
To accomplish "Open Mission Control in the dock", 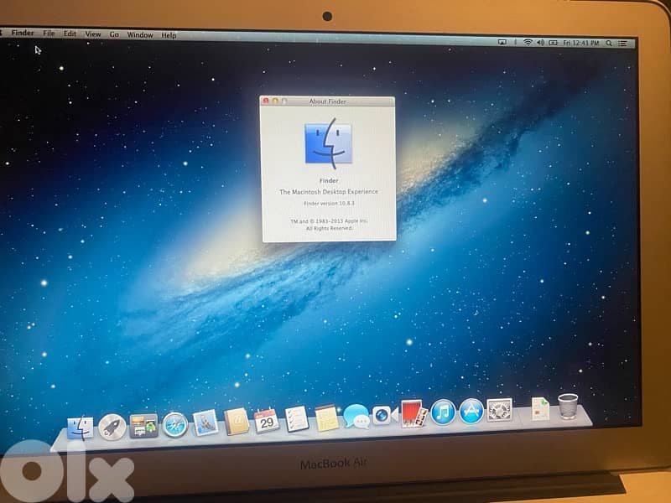I will click(x=143, y=425).
